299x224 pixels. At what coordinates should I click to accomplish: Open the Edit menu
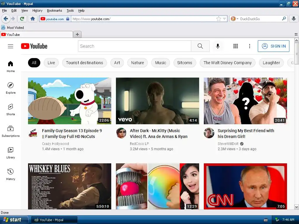coord(14,10)
